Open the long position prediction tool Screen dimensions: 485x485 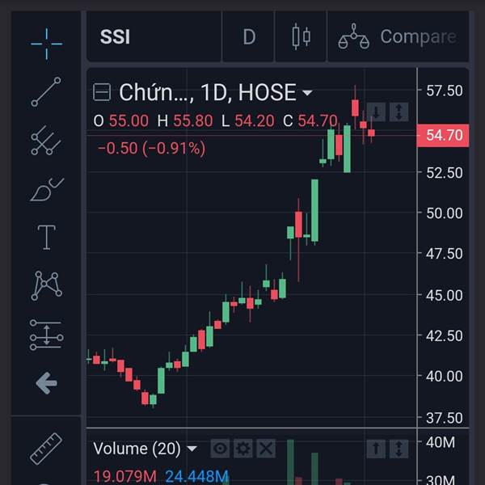[46, 335]
